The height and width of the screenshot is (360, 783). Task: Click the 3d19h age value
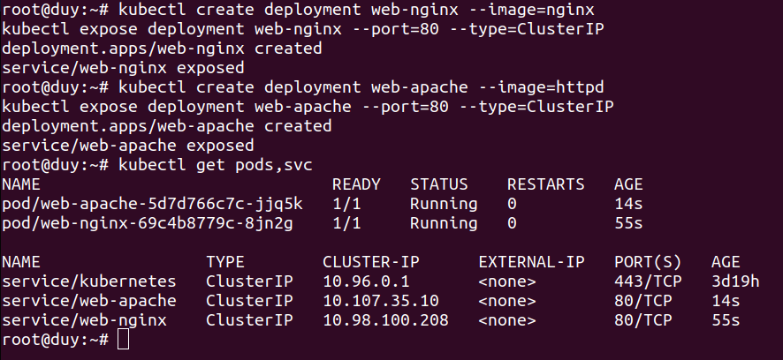[735, 281]
